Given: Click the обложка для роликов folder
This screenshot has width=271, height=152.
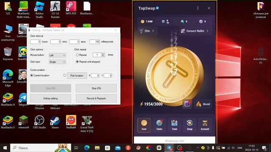Looking at the screenshot, I should click(261, 10).
